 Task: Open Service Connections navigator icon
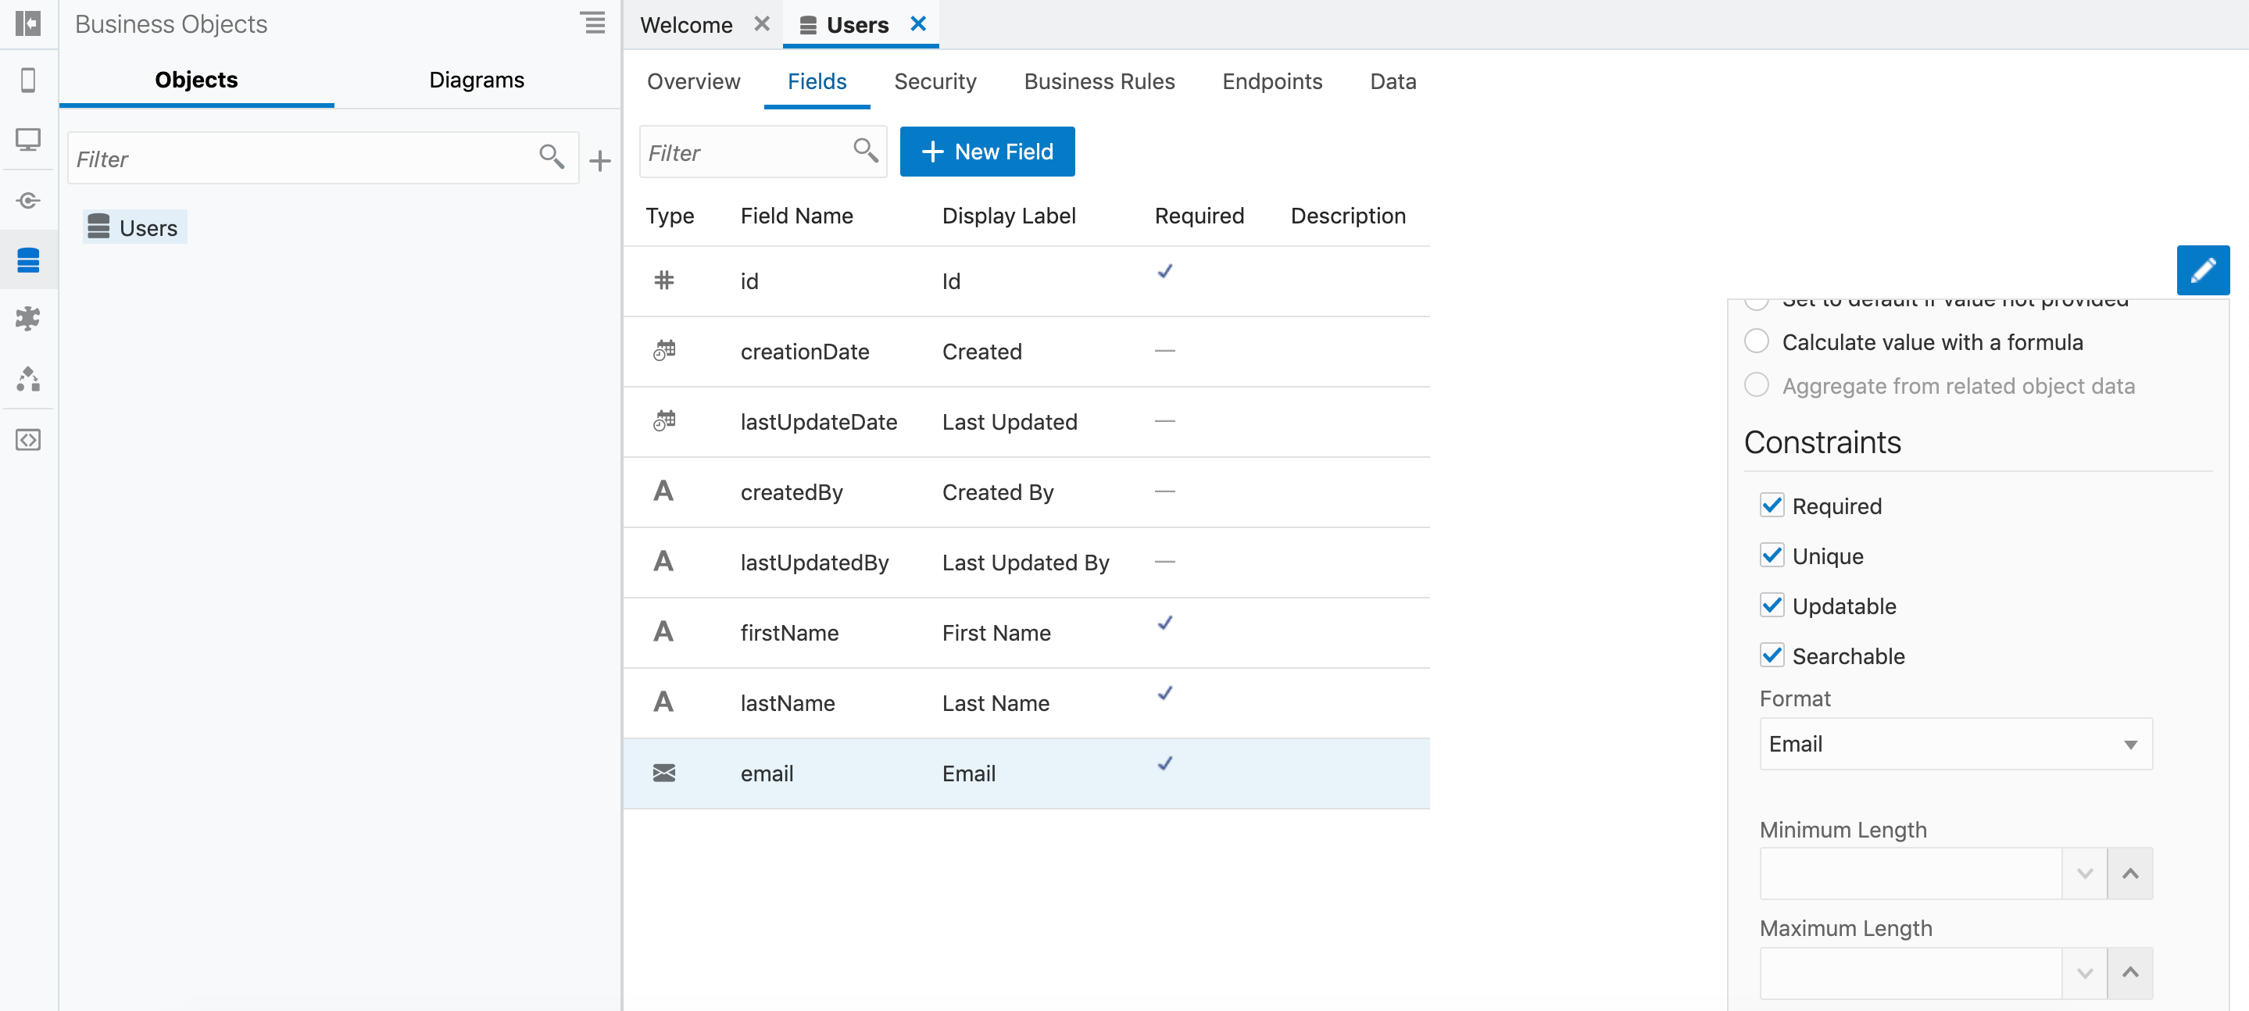(x=28, y=201)
